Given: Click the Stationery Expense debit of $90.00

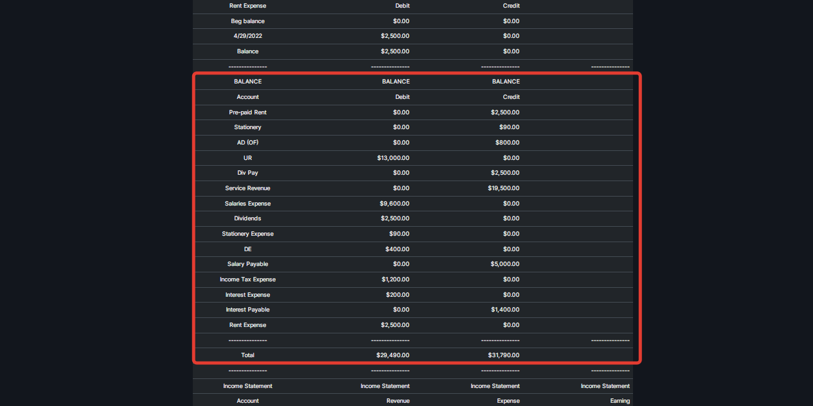Looking at the screenshot, I should click(x=398, y=234).
